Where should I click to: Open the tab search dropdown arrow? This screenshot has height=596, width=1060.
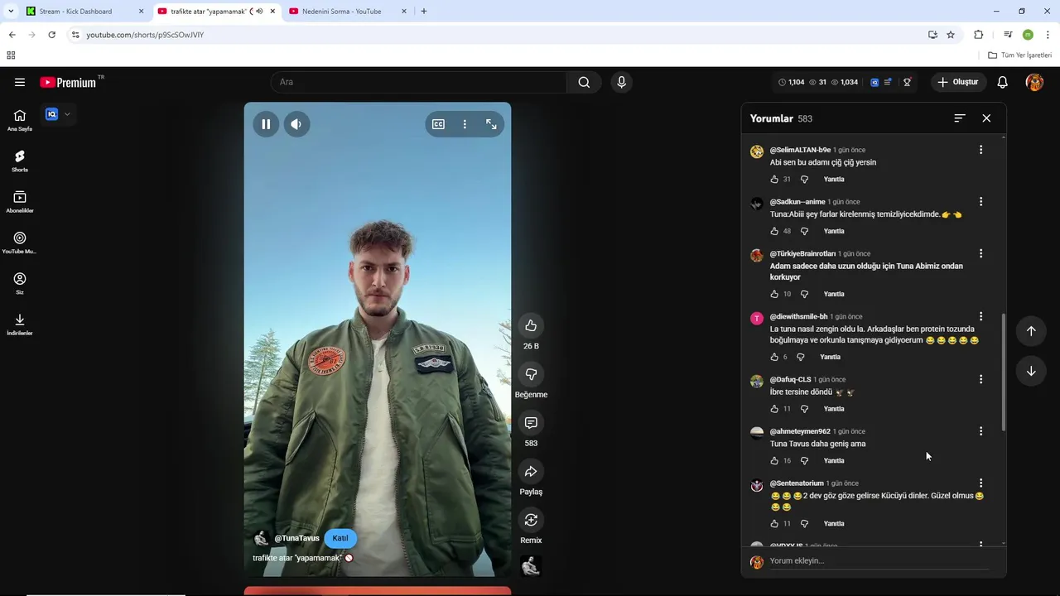point(10,12)
